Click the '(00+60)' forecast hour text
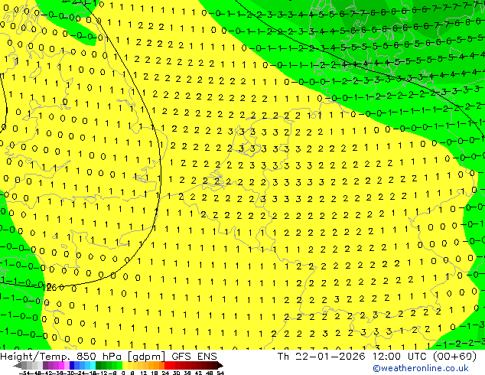 454,357
